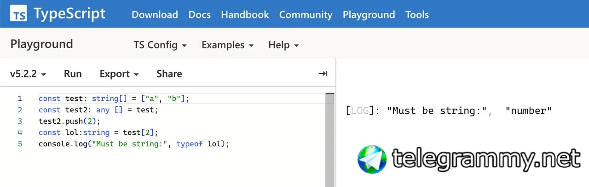
Task: Go to the Handbook page
Action: pos(245,15)
